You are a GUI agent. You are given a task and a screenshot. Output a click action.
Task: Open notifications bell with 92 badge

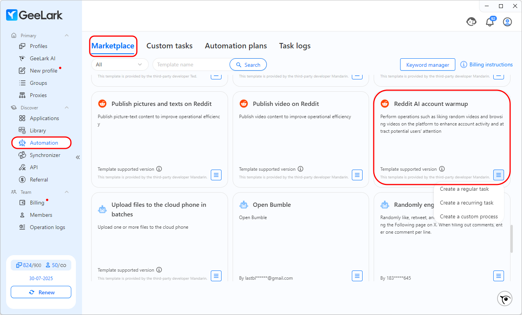490,22
